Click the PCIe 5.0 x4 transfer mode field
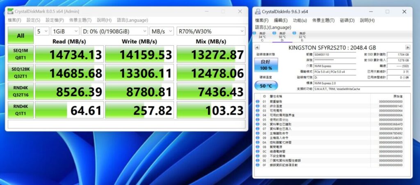 (335, 71)
